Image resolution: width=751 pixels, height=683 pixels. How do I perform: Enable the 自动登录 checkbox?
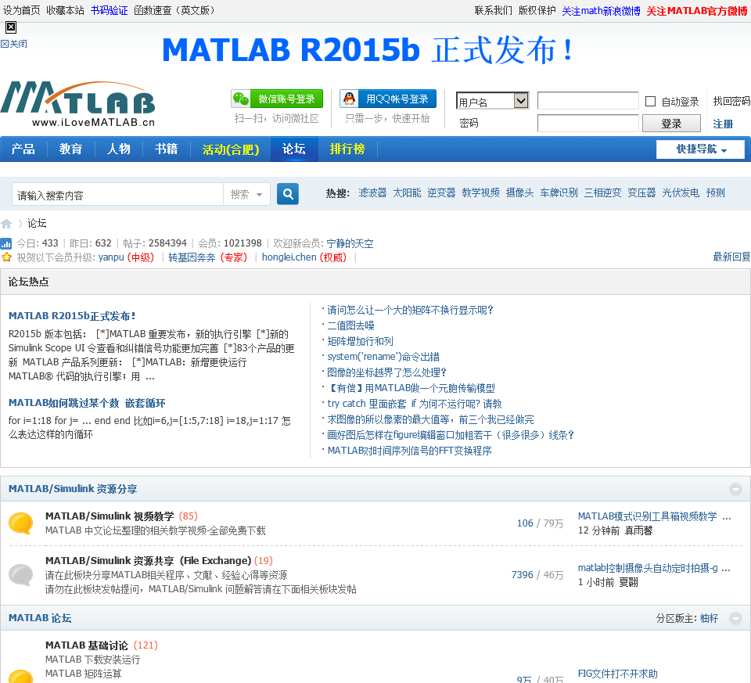coord(650,101)
